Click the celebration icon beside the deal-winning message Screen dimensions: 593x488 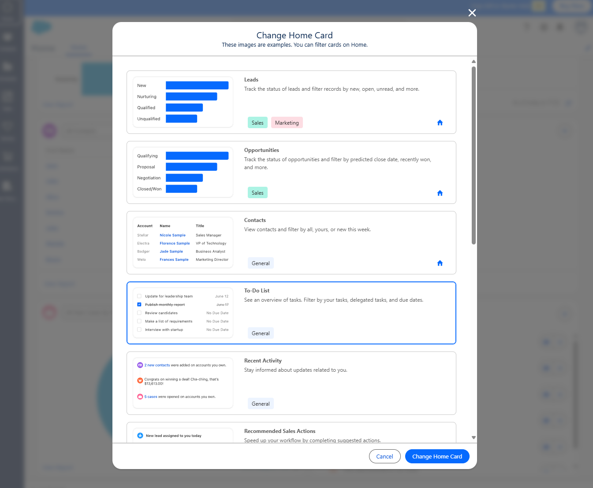[x=140, y=380]
